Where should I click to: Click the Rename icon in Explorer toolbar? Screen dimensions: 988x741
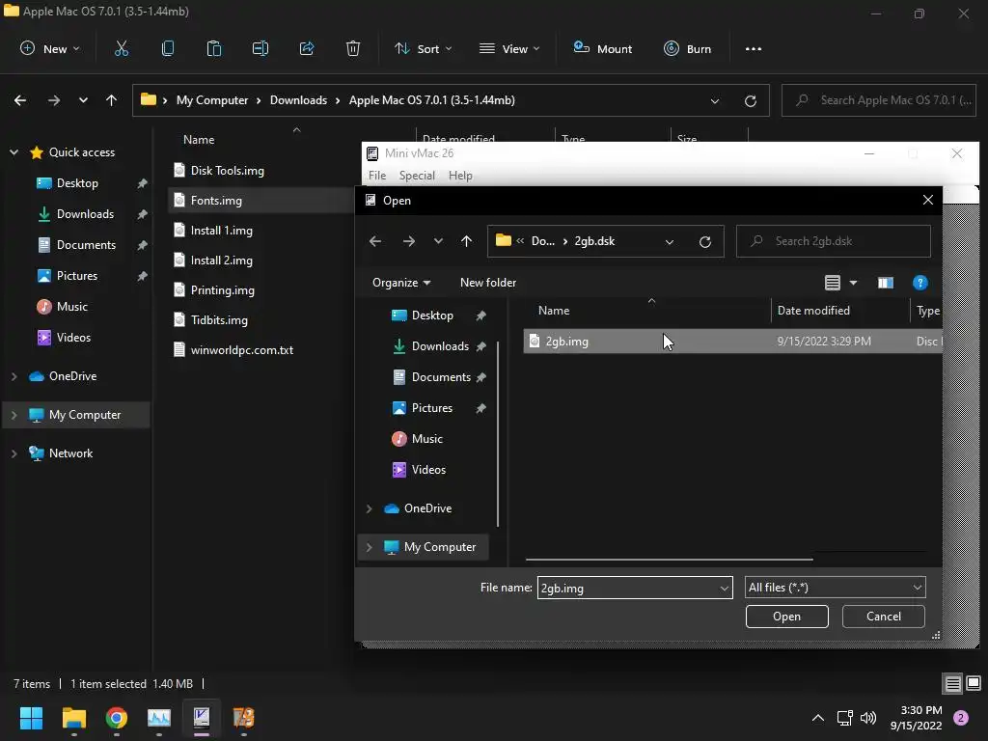[x=261, y=48]
